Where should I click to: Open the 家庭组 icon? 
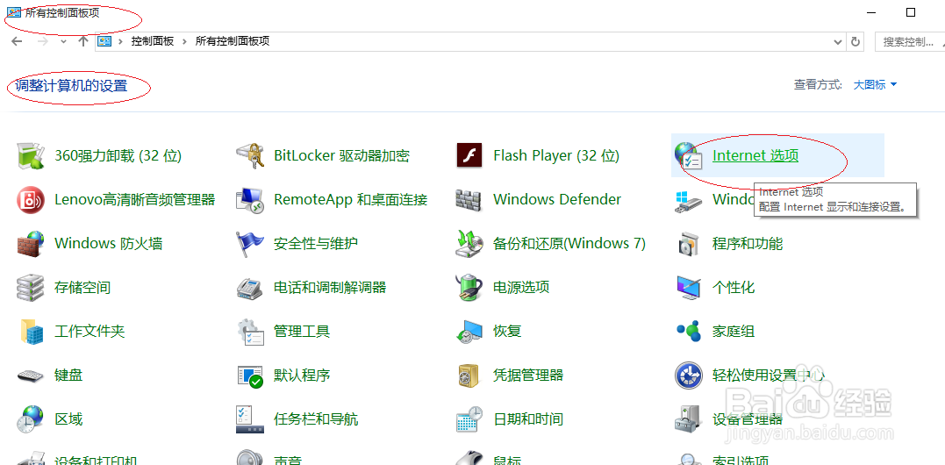click(688, 332)
